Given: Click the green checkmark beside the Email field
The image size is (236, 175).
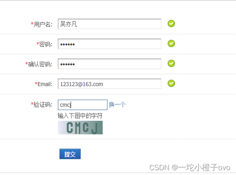Looking at the screenshot, I should click(171, 83).
